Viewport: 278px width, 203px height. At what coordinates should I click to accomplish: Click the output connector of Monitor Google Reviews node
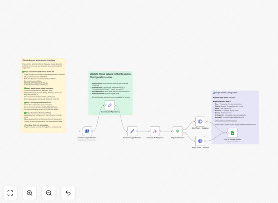[92, 131]
